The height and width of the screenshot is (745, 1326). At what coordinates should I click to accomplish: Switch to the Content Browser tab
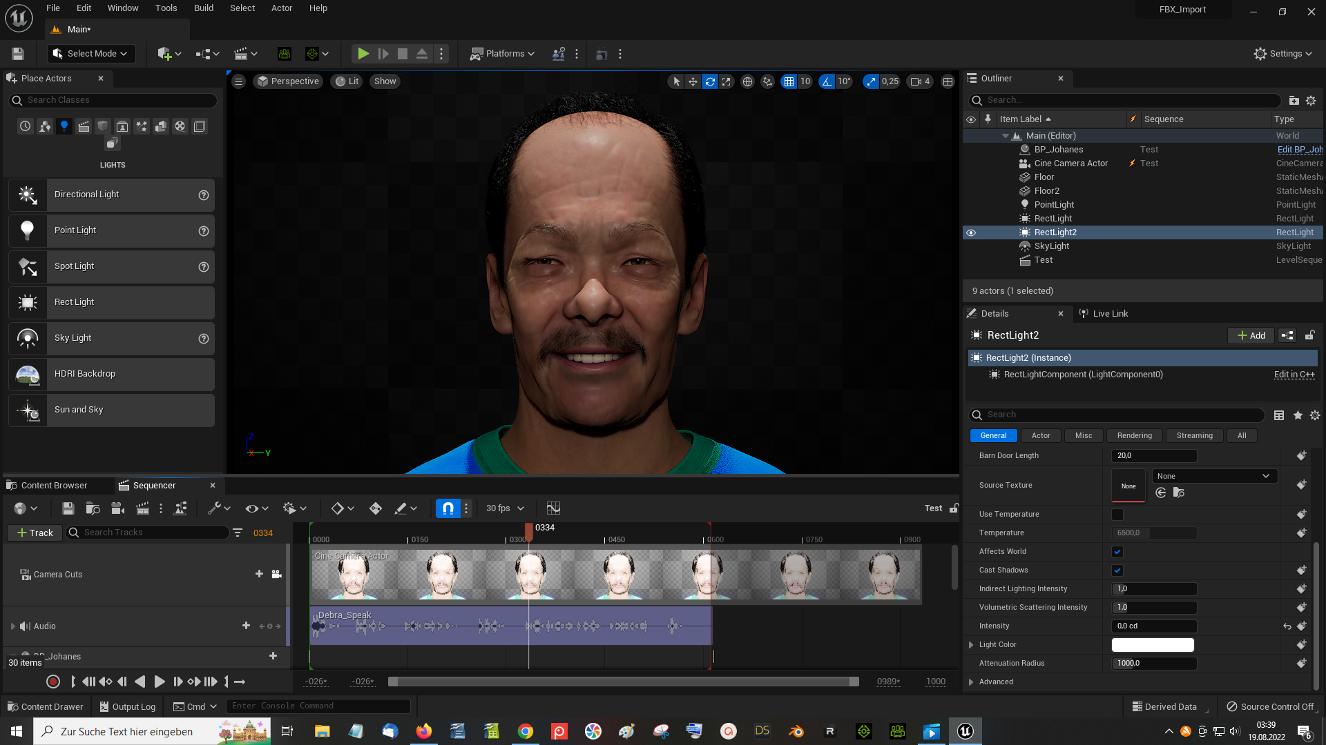[54, 486]
